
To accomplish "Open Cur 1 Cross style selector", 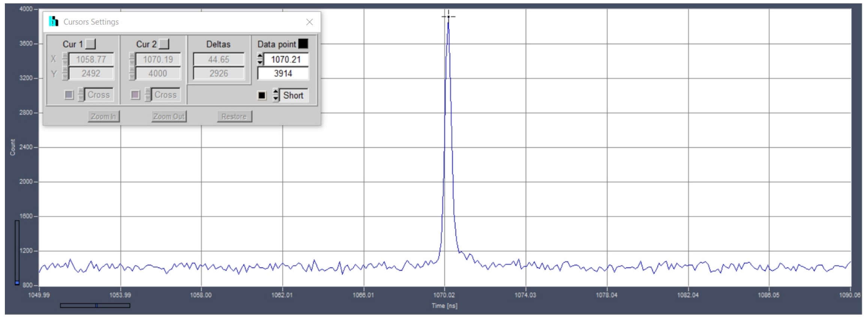I will (x=99, y=95).
